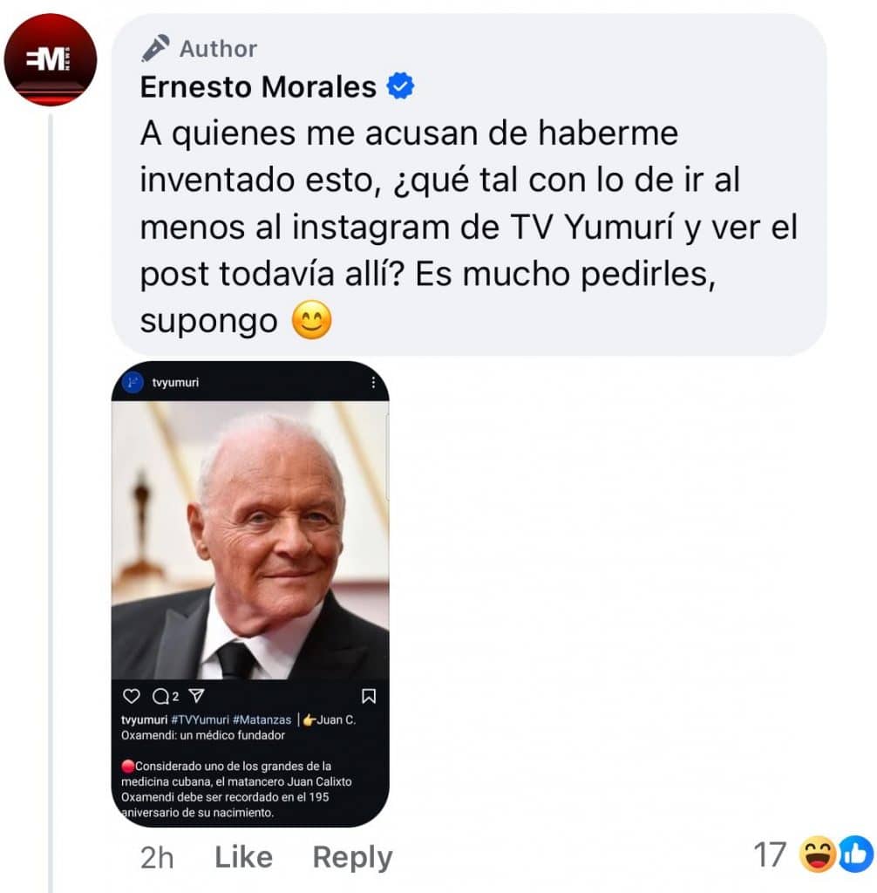Open Ernesto Morales profile name
Screen dimensions: 877x893
(x=258, y=86)
